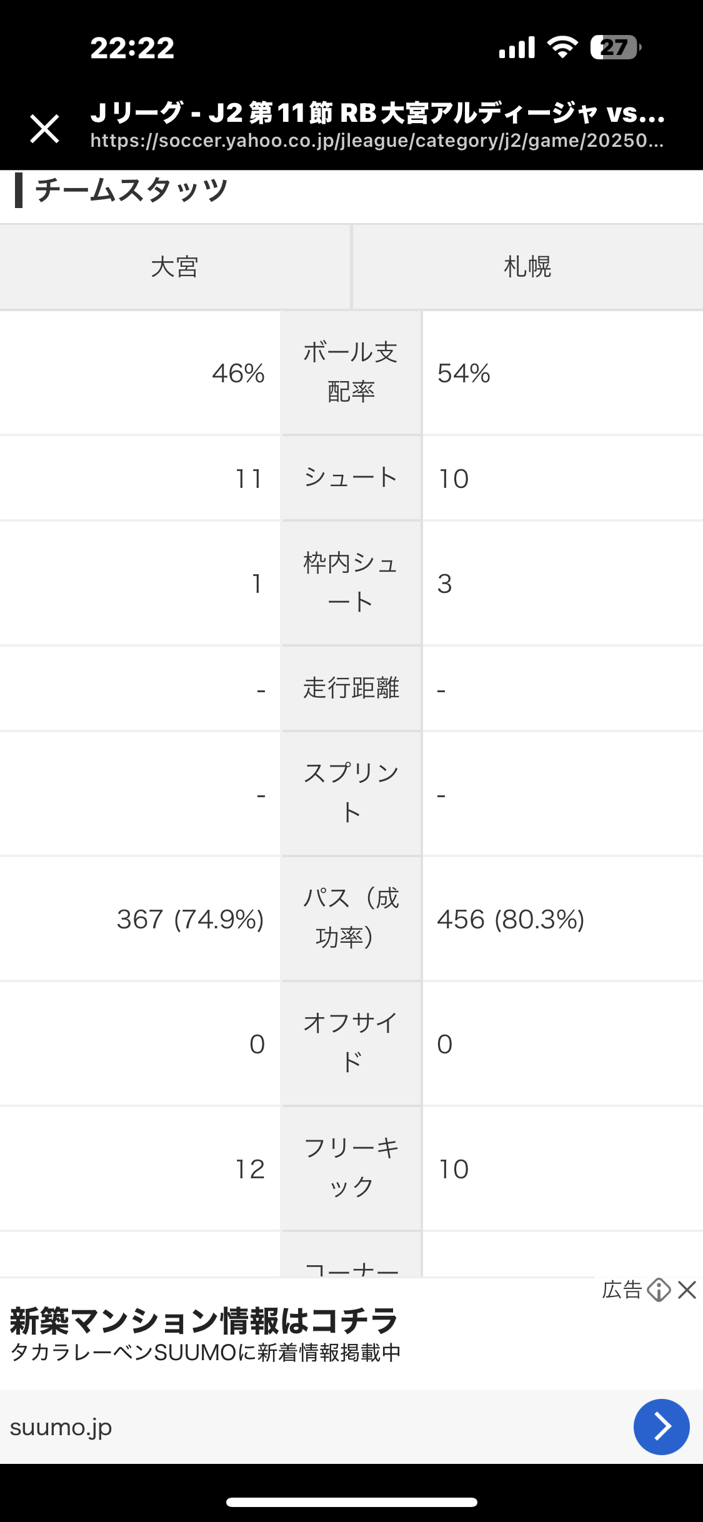The width and height of the screenshot is (703, 1522).
Task: Open the 新築マンション情報はコチラ ad headline
Action: click(204, 1320)
